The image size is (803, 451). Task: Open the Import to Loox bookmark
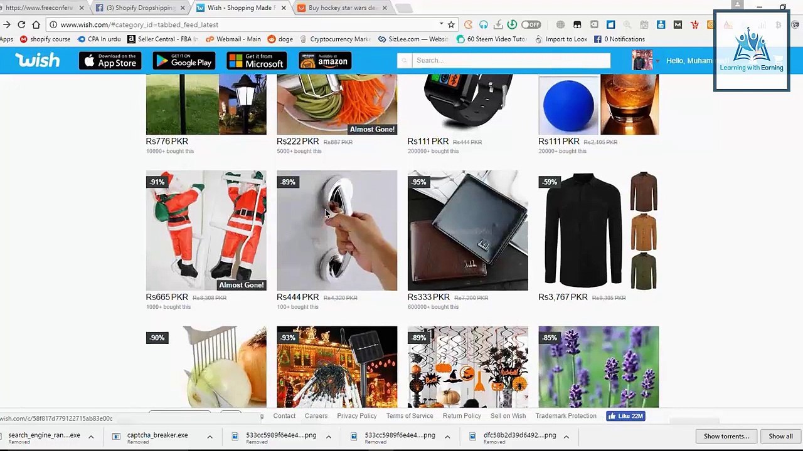click(561, 39)
